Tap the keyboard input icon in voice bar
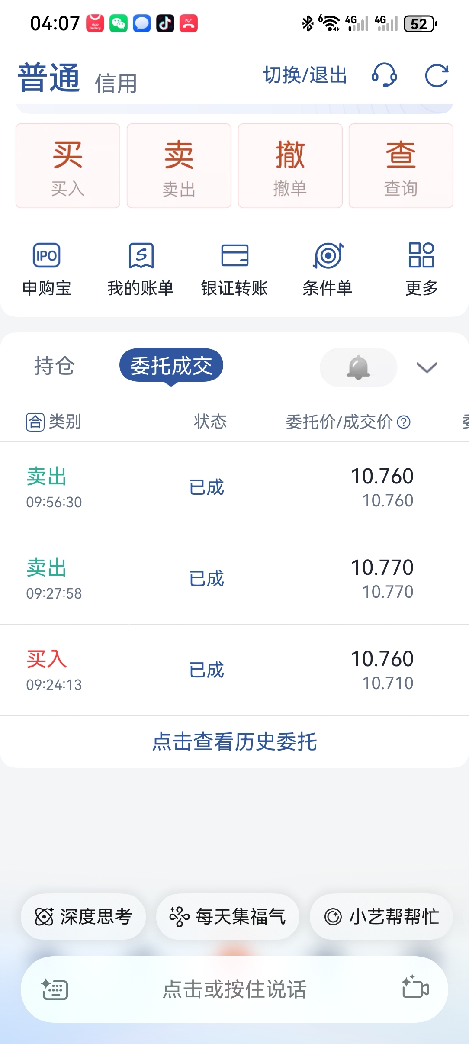This screenshot has width=469, height=1044. point(55,989)
